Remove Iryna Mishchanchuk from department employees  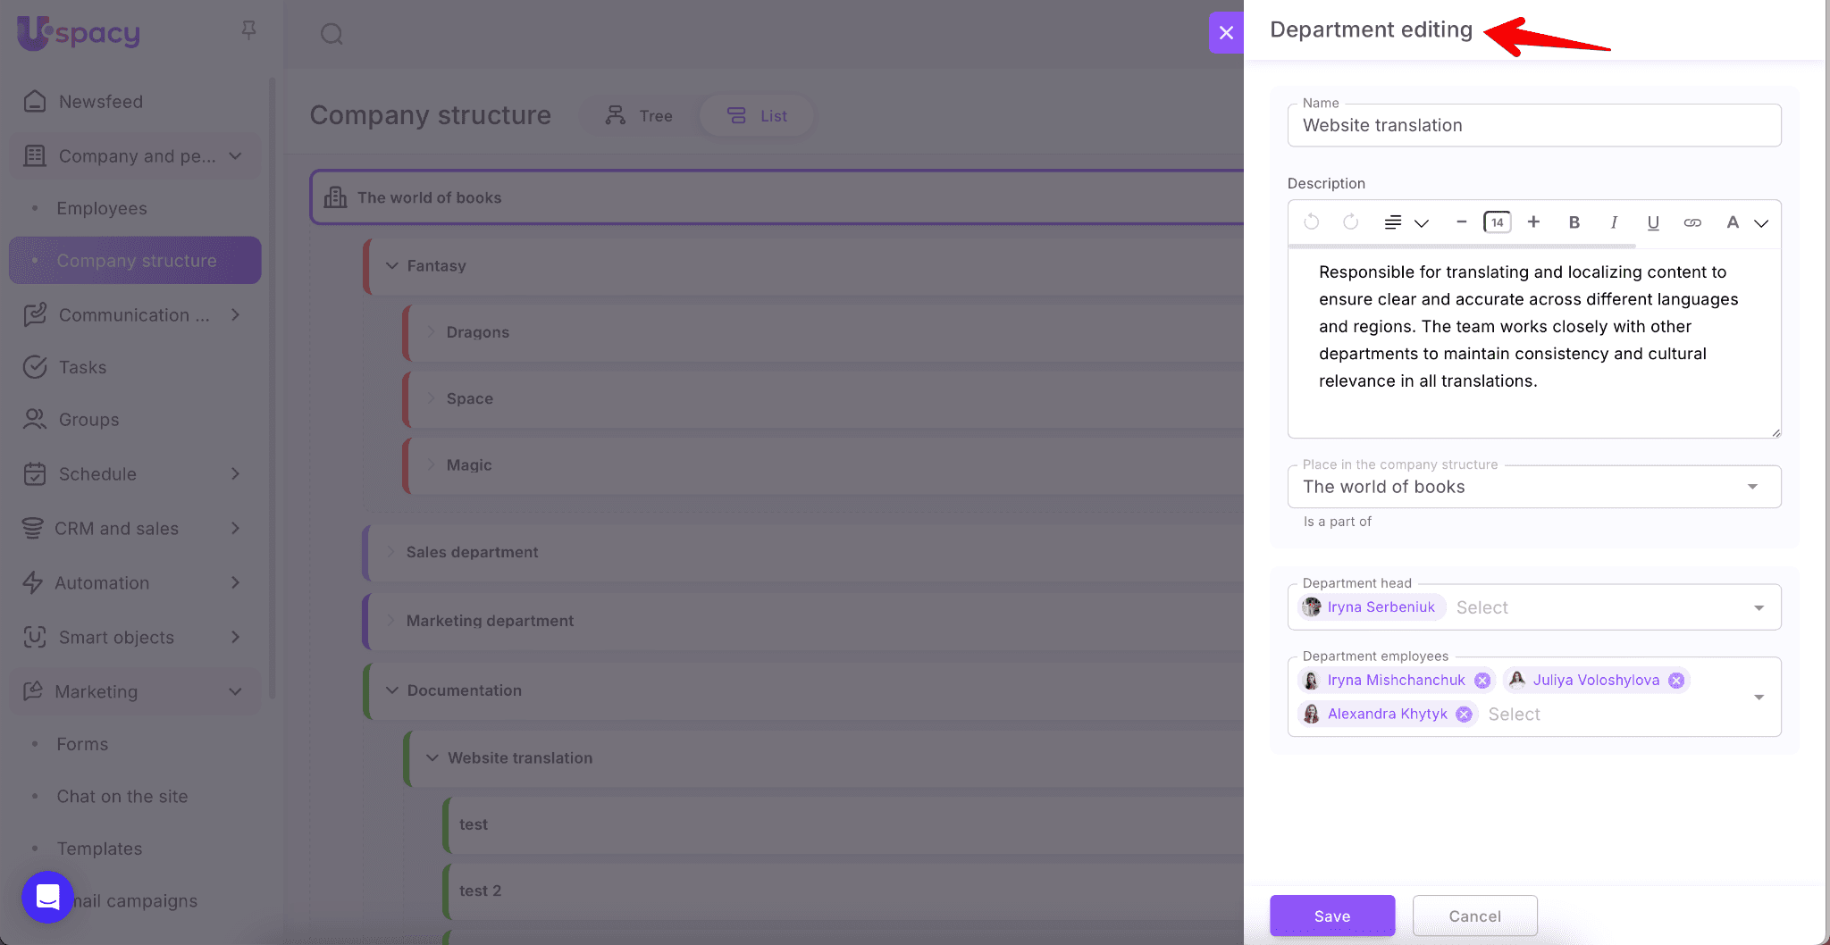[x=1482, y=681]
